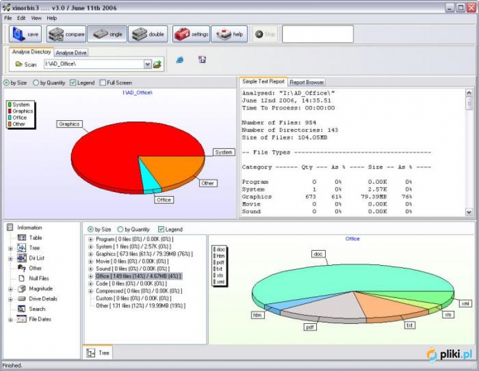Screen dimensions: 479x371
Task: Click the txt label on the Office pie chart
Action: (x=410, y=325)
